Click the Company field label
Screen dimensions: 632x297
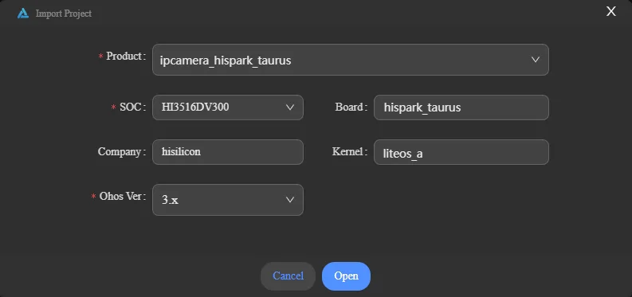[122, 152]
